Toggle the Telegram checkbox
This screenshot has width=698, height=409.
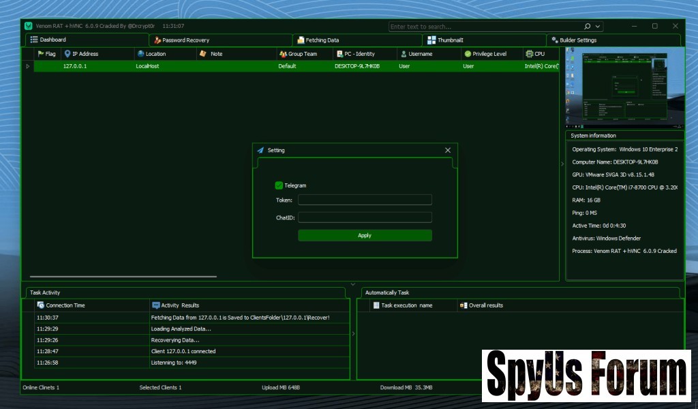click(x=279, y=185)
